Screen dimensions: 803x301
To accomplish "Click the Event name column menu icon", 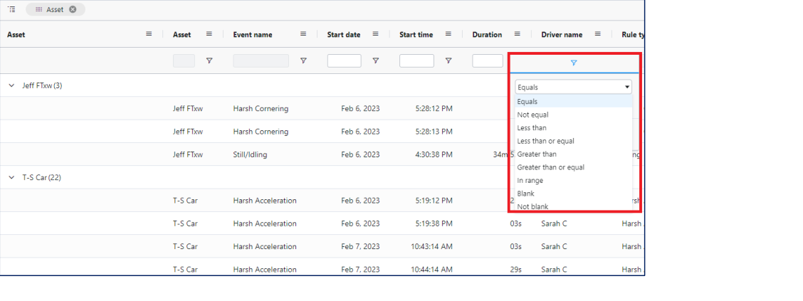I will pyautogui.click(x=303, y=34).
